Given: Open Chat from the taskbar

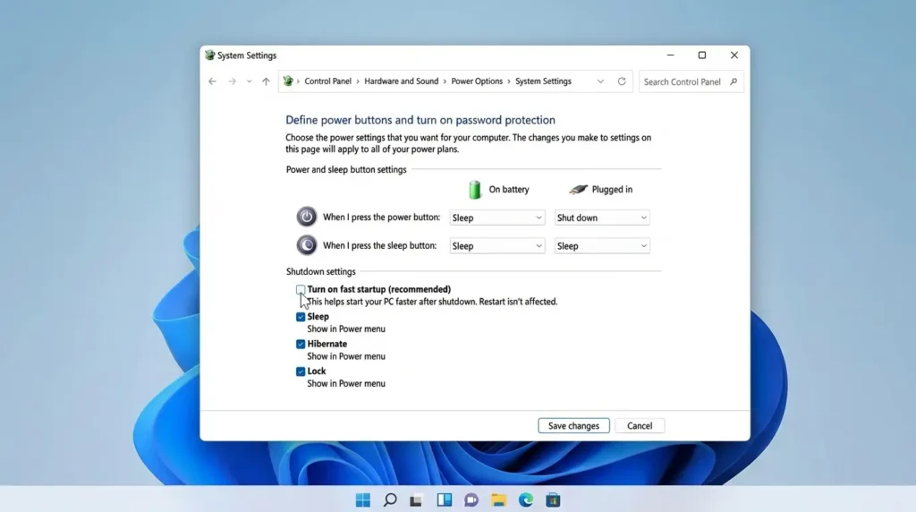Looking at the screenshot, I should click(471, 500).
